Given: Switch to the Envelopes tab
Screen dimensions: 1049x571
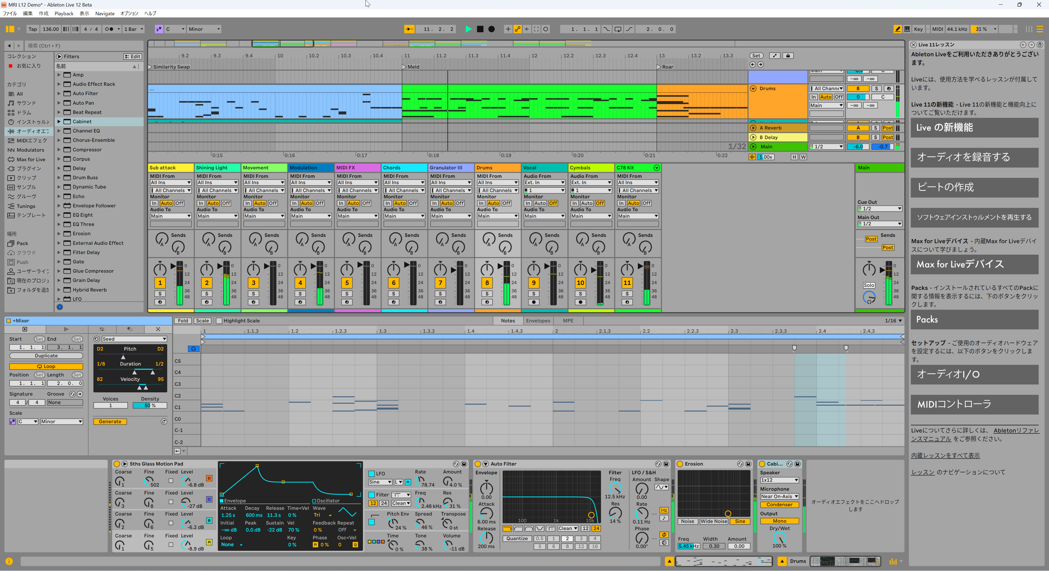Looking at the screenshot, I should pyautogui.click(x=538, y=320).
